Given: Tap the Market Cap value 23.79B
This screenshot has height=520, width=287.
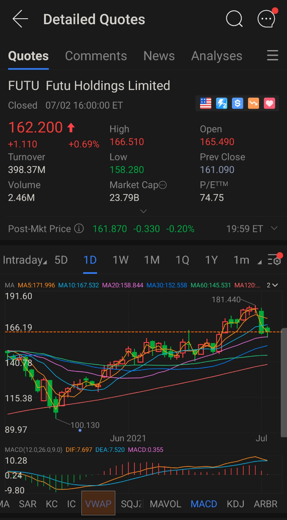Looking at the screenshot, I should 124,198.
